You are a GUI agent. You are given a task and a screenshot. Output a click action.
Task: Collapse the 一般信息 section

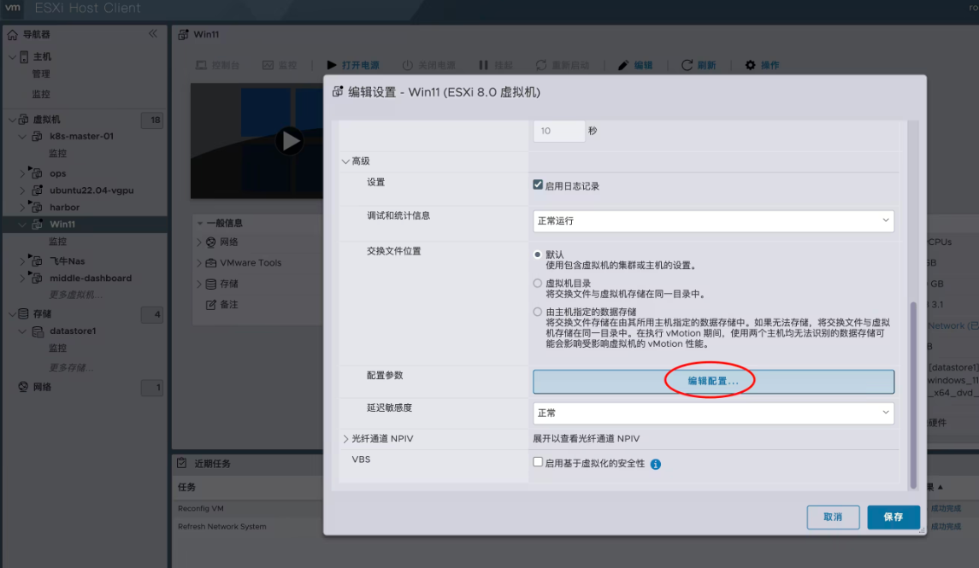coord(200,223)
